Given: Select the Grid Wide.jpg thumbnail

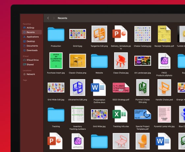Looking at the screenshot, I should point(99,114).
